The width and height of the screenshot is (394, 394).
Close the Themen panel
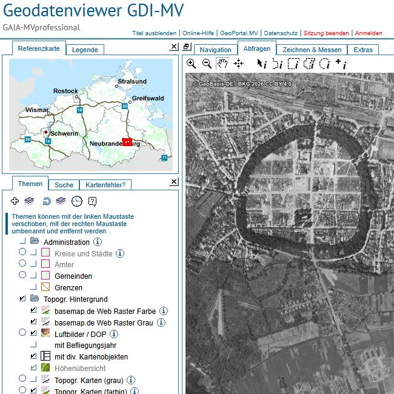pyautogui.click(x=173, y=182)
